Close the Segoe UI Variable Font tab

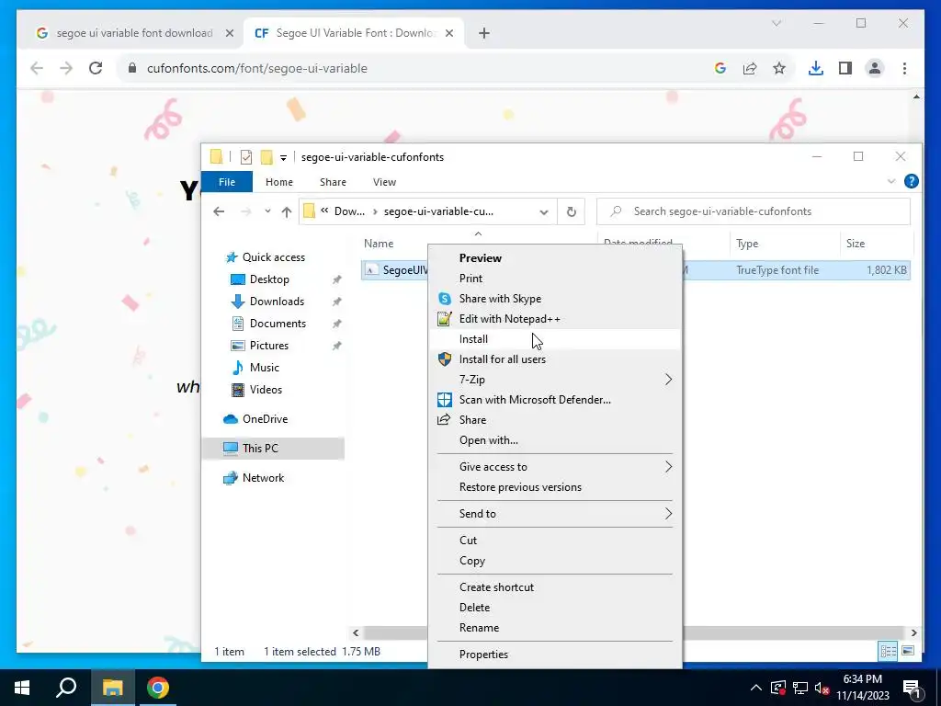[448, 33]
